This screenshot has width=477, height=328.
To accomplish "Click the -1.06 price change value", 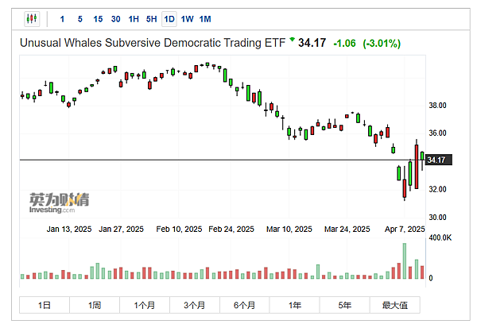I will point(344,43).
